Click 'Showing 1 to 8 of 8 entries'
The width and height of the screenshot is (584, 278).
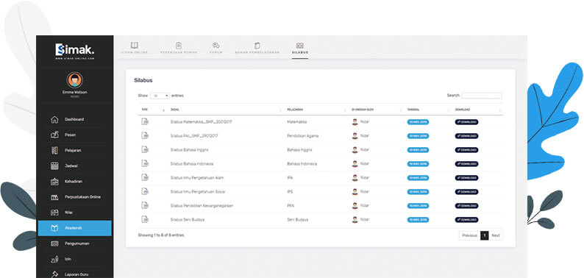(x=161, y=235)
